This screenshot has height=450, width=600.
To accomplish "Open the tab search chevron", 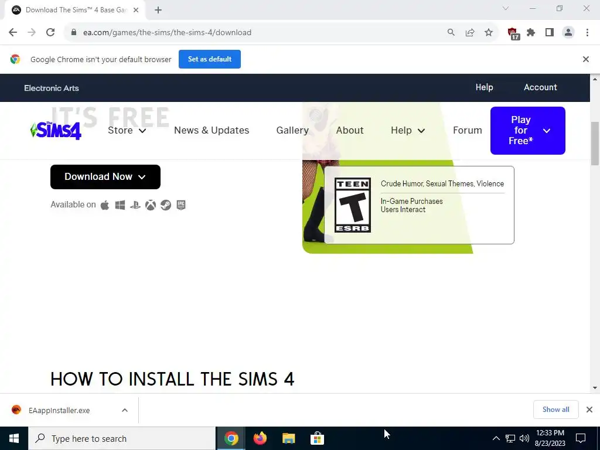I will click(x=506, y=8).
